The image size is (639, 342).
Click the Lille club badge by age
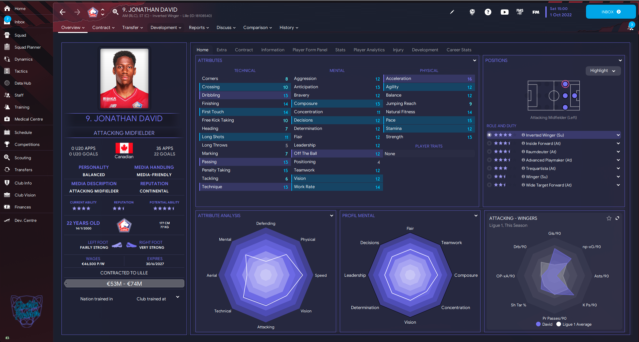[124, 225]
